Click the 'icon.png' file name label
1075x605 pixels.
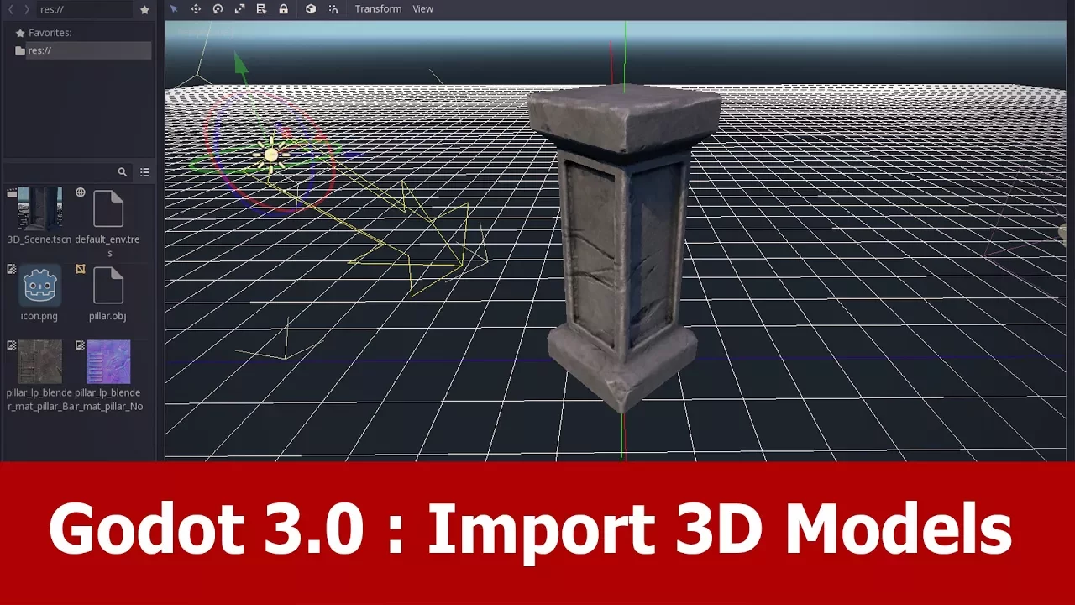[x=39, y=316]
